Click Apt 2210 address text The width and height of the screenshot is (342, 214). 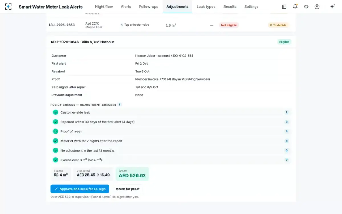click(92, 23)
